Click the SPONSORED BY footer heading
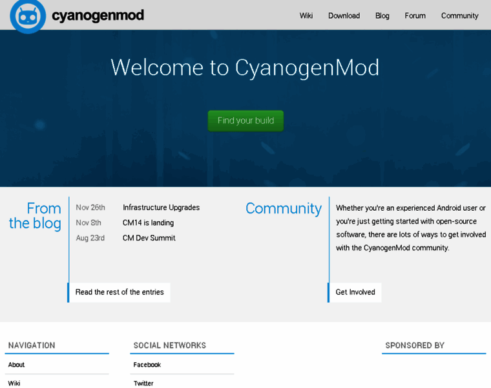This screenshot has height=388, width=491. tap(415, 345)
